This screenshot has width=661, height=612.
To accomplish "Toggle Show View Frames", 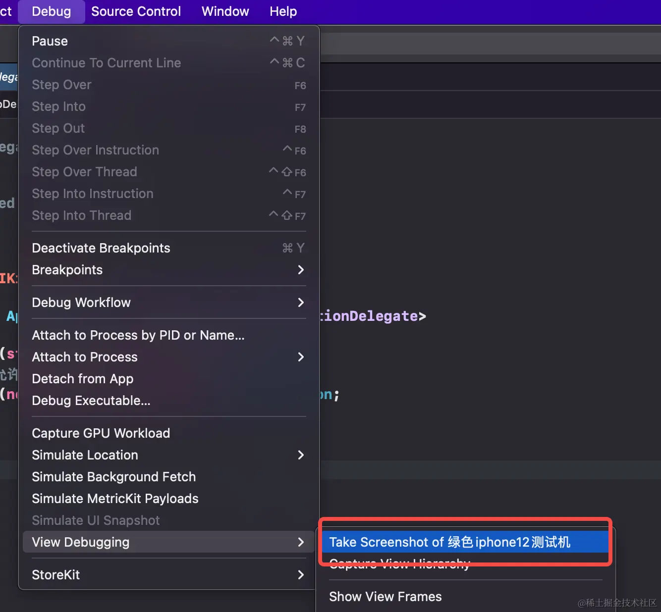I will 386,597.
